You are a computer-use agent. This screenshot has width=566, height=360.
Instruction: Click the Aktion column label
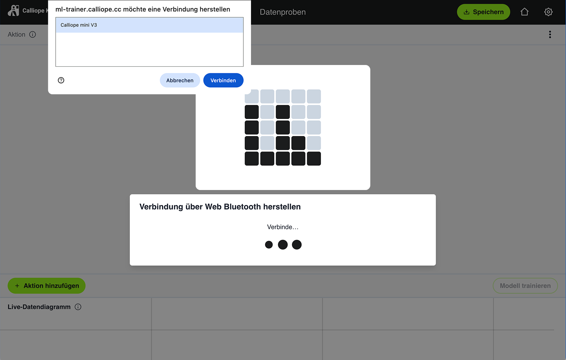click(16, 34)
